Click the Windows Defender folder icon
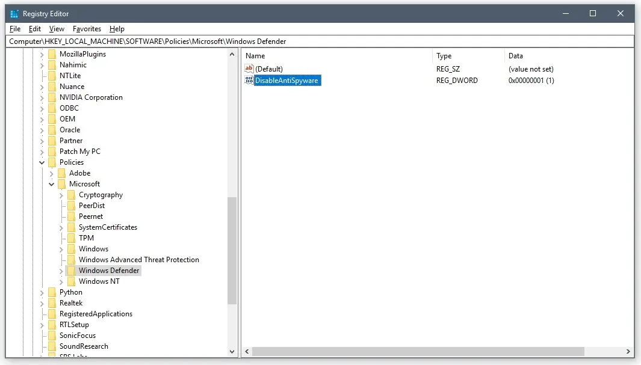 click(x=71, y=270)
